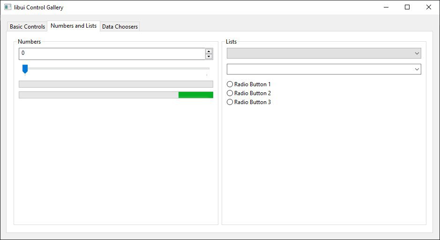Viewport: 440px width, 240px height.
Task: Click the libui Control Gallery app icon
Action: tap(7, 7)
